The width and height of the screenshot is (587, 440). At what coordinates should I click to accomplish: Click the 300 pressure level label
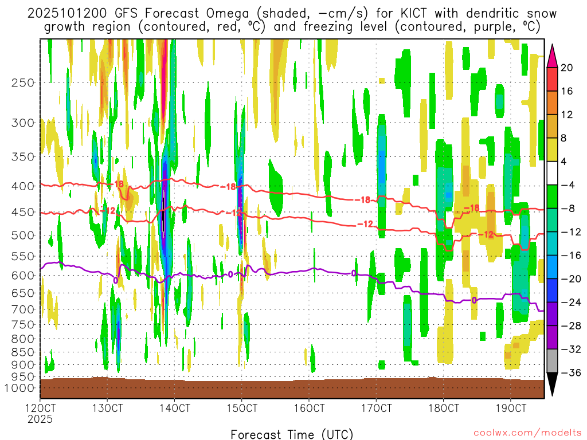[23, 123]
